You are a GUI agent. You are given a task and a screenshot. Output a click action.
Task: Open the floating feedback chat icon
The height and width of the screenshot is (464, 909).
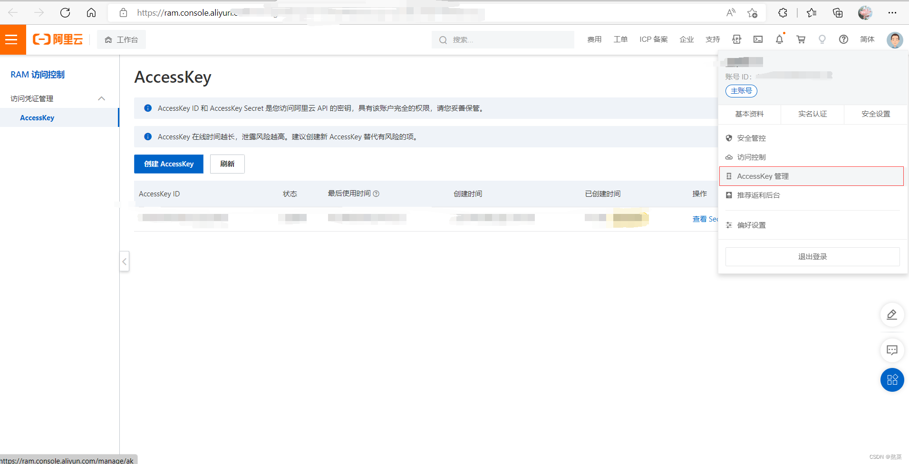pos(892,350)
